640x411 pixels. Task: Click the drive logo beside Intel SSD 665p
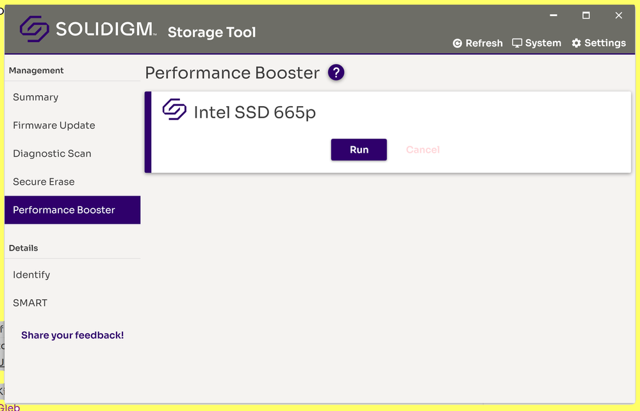pyautogui.click(x=174, y=110)
